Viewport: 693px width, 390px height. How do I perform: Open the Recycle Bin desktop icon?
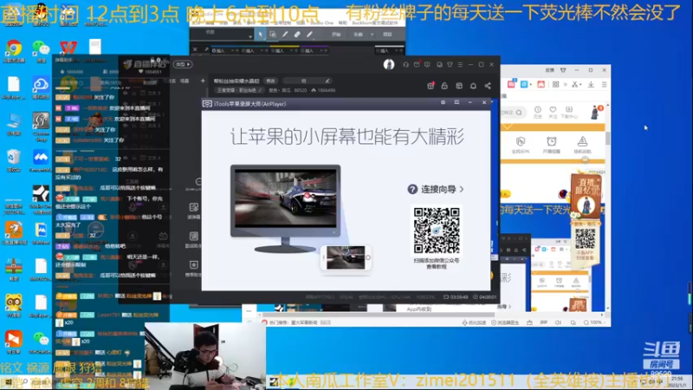(x=14, y=158)
